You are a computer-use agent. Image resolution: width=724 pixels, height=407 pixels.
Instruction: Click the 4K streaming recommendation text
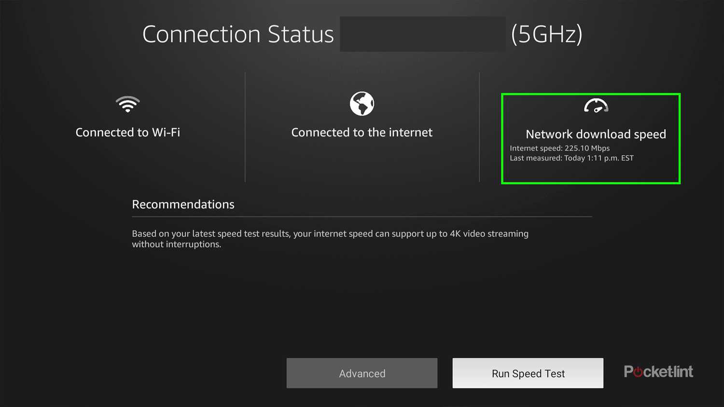330,239
